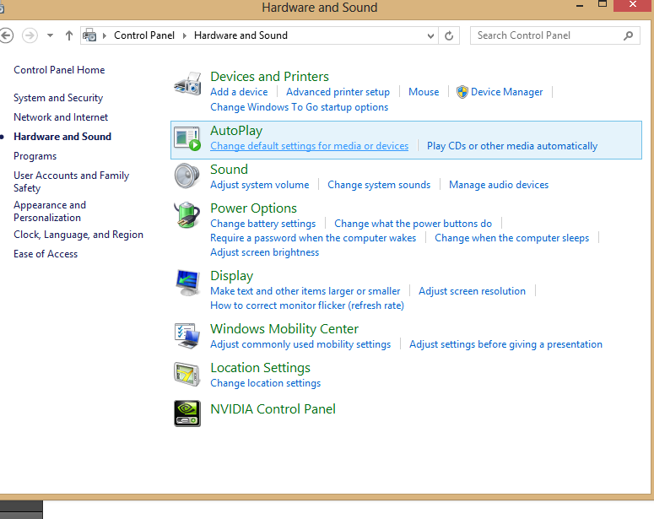
Task: Open the Power Options battery icon
Action: [186, 215]
